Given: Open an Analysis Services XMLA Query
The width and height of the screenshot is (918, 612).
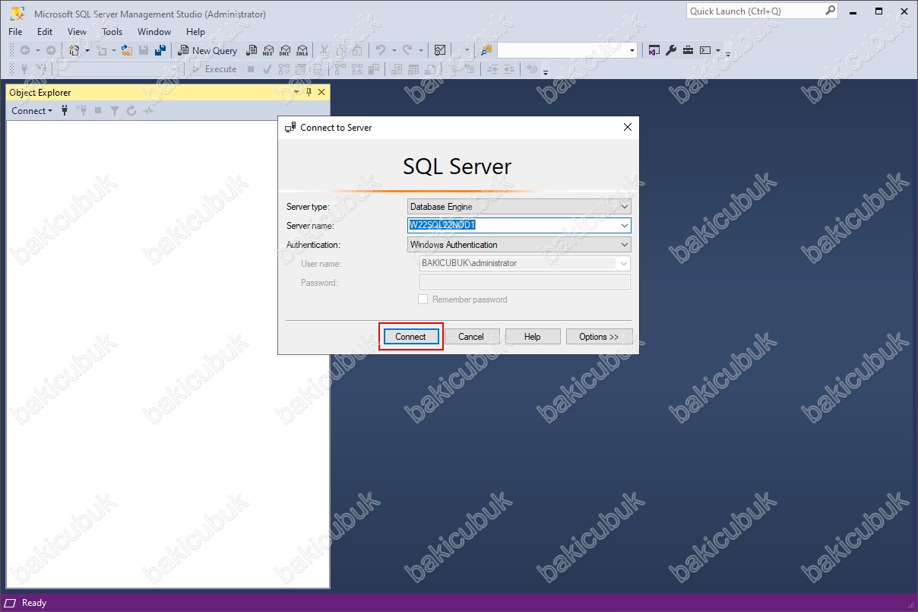Looking at the screenshot, I should coord(302,50).
